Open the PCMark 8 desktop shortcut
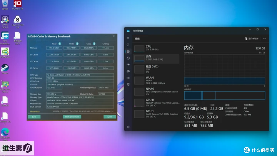The height and width of the screenshot is (156, 277). coord(5,53)
